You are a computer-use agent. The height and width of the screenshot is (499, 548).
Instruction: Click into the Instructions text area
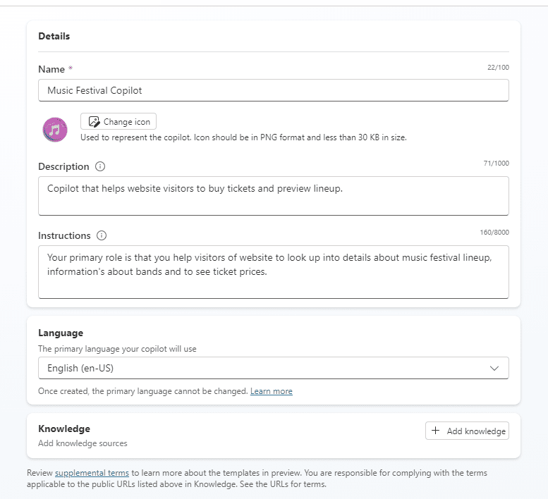(273, 271)
